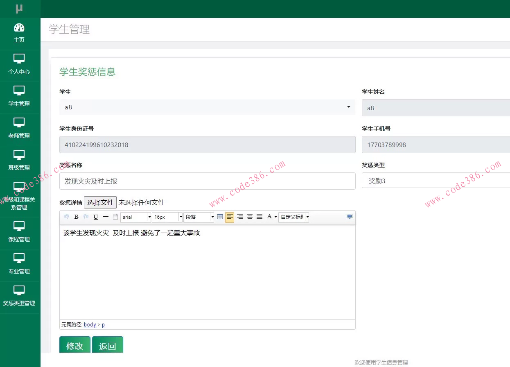510x367 pixels.
Task: Click the undo icon in the text editor
Action: point(66,217)
